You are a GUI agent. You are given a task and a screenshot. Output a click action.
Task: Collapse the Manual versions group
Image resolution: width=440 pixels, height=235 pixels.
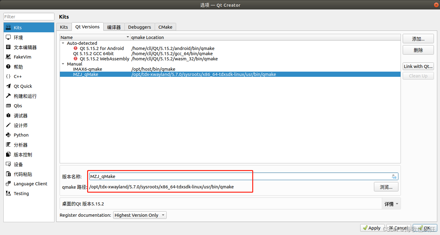pos(63,64)
